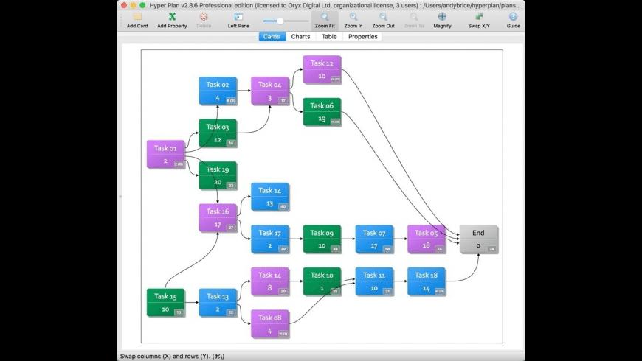Click the purple Task 08 card
This screenshot has width=642, height=361.
coord(270,324)
